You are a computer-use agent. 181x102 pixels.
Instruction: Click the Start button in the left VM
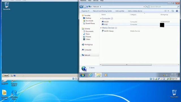5,76
